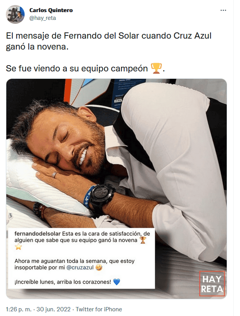Screen dimensions: 240x316
Task: Click Carlos Quintero's profile avatar
Action: (15, 14)
